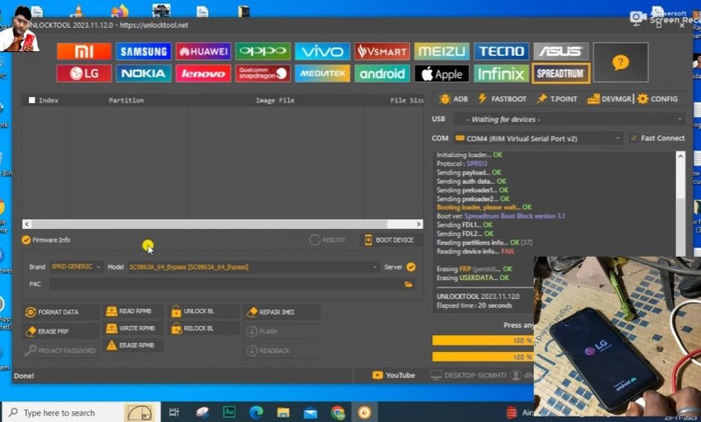Image resolution: width=701 pixels, height=422 pixels.
Task: Select the Samsung brand logo
Action: 144,51
